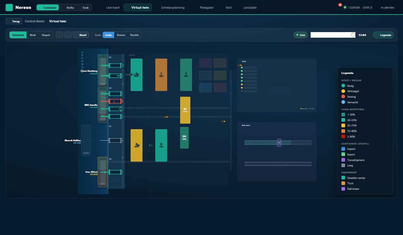403x235 pixels.
Task: Click the Terug back button
Action: [x=14, y=21]
